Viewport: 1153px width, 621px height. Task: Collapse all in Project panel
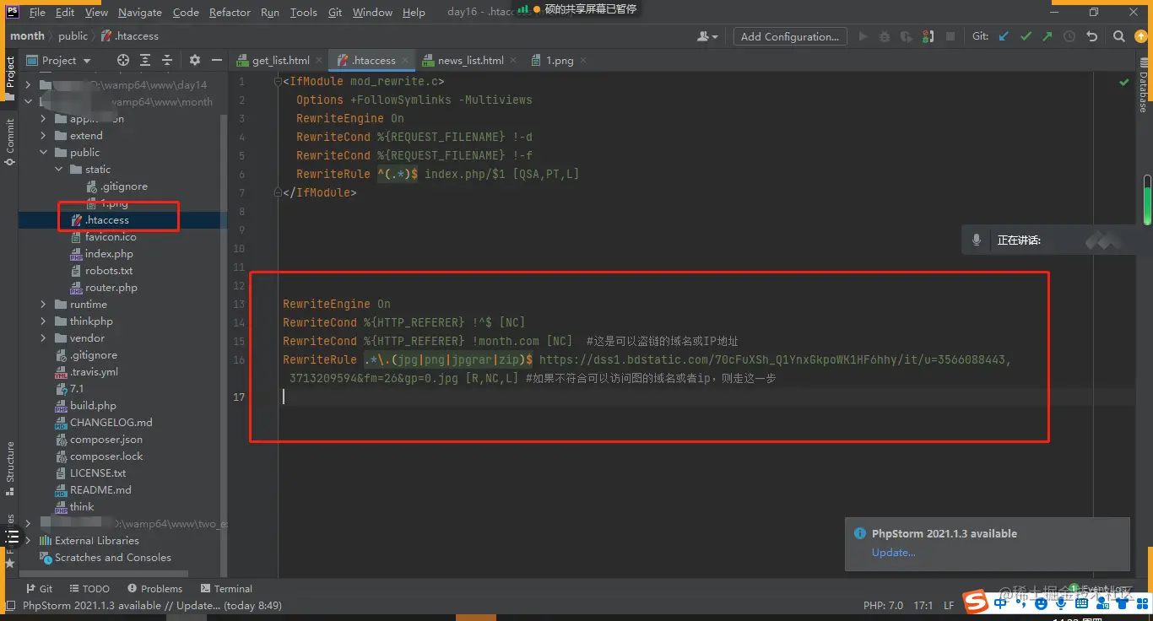coord(167,60)
